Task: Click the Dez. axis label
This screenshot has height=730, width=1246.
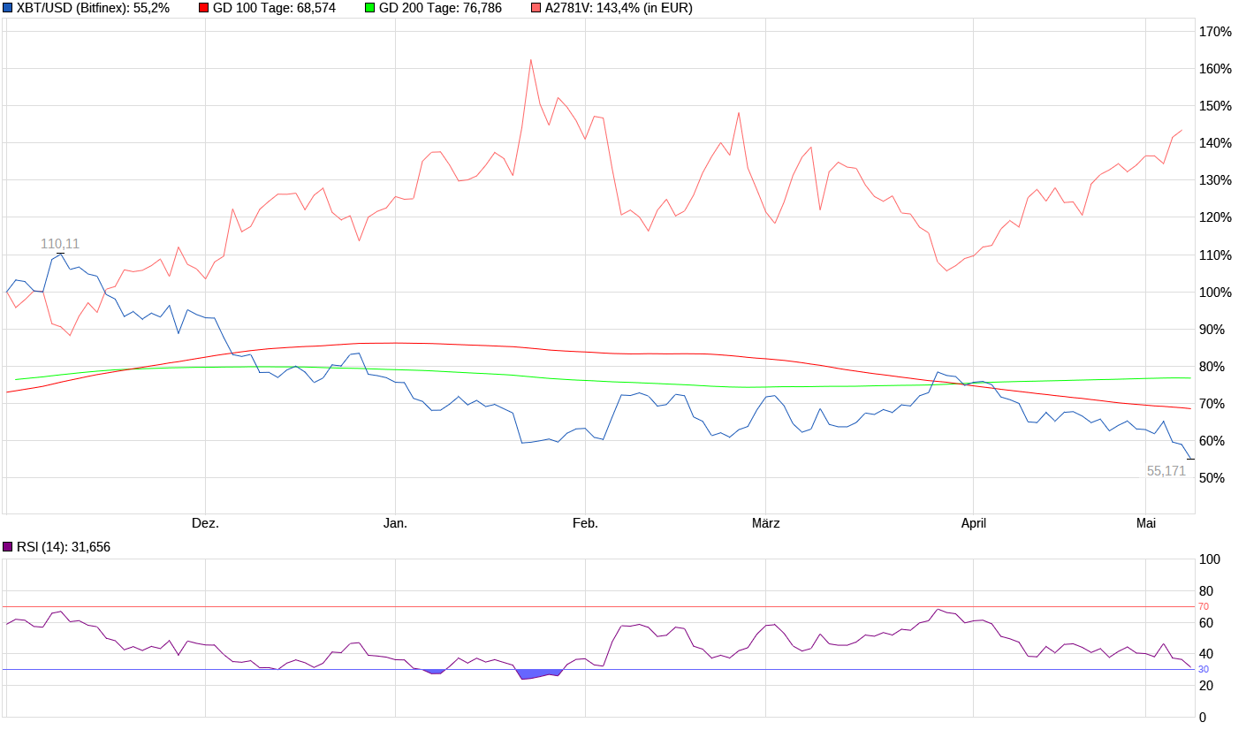Action: click(x=206, y=523)
